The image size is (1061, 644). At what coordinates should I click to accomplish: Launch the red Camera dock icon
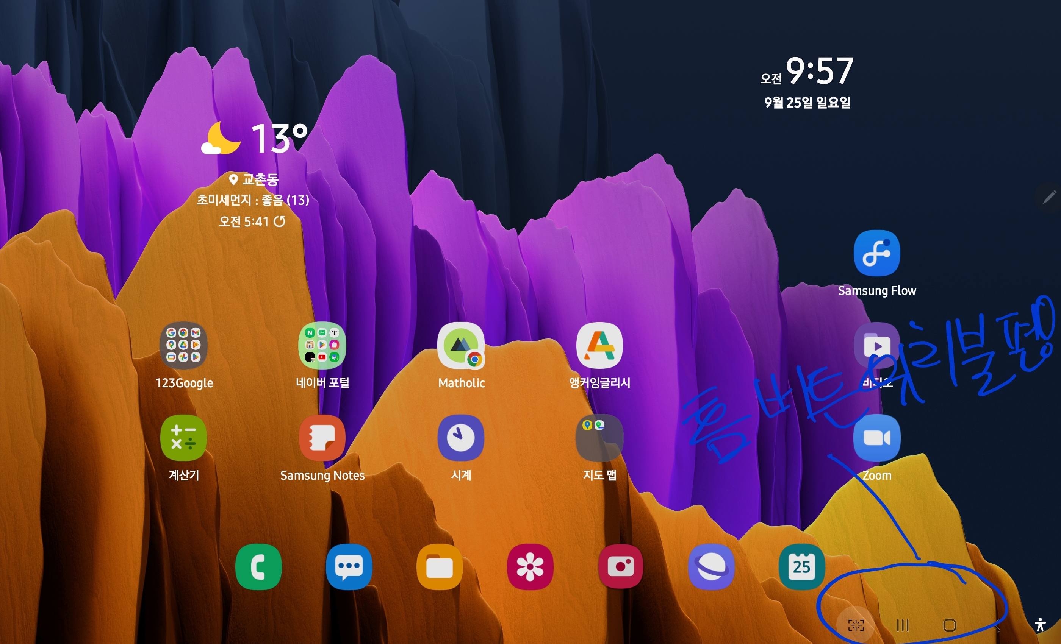(621, 567)
